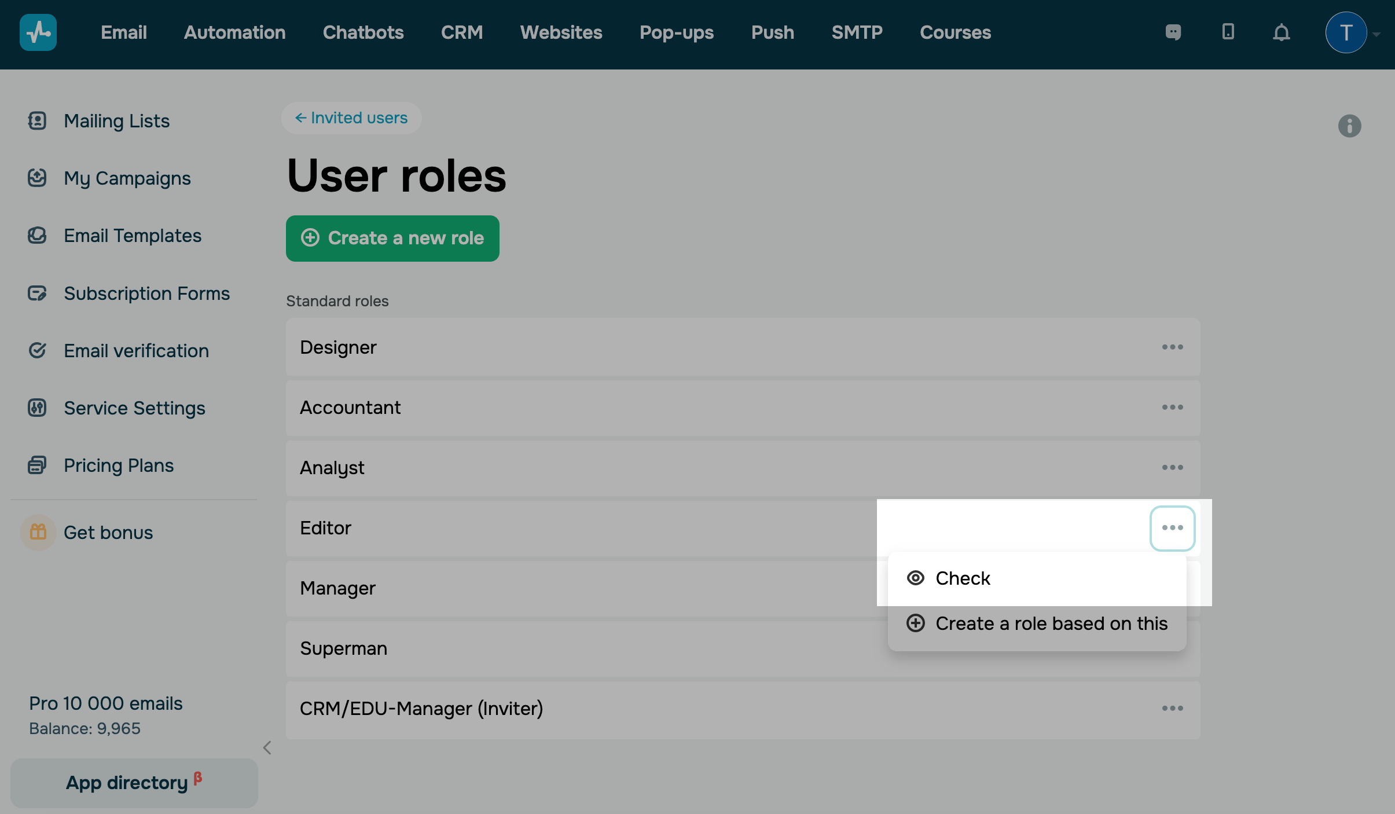
Task: Go back to Invited users
Action: click(x=351, y=118)
